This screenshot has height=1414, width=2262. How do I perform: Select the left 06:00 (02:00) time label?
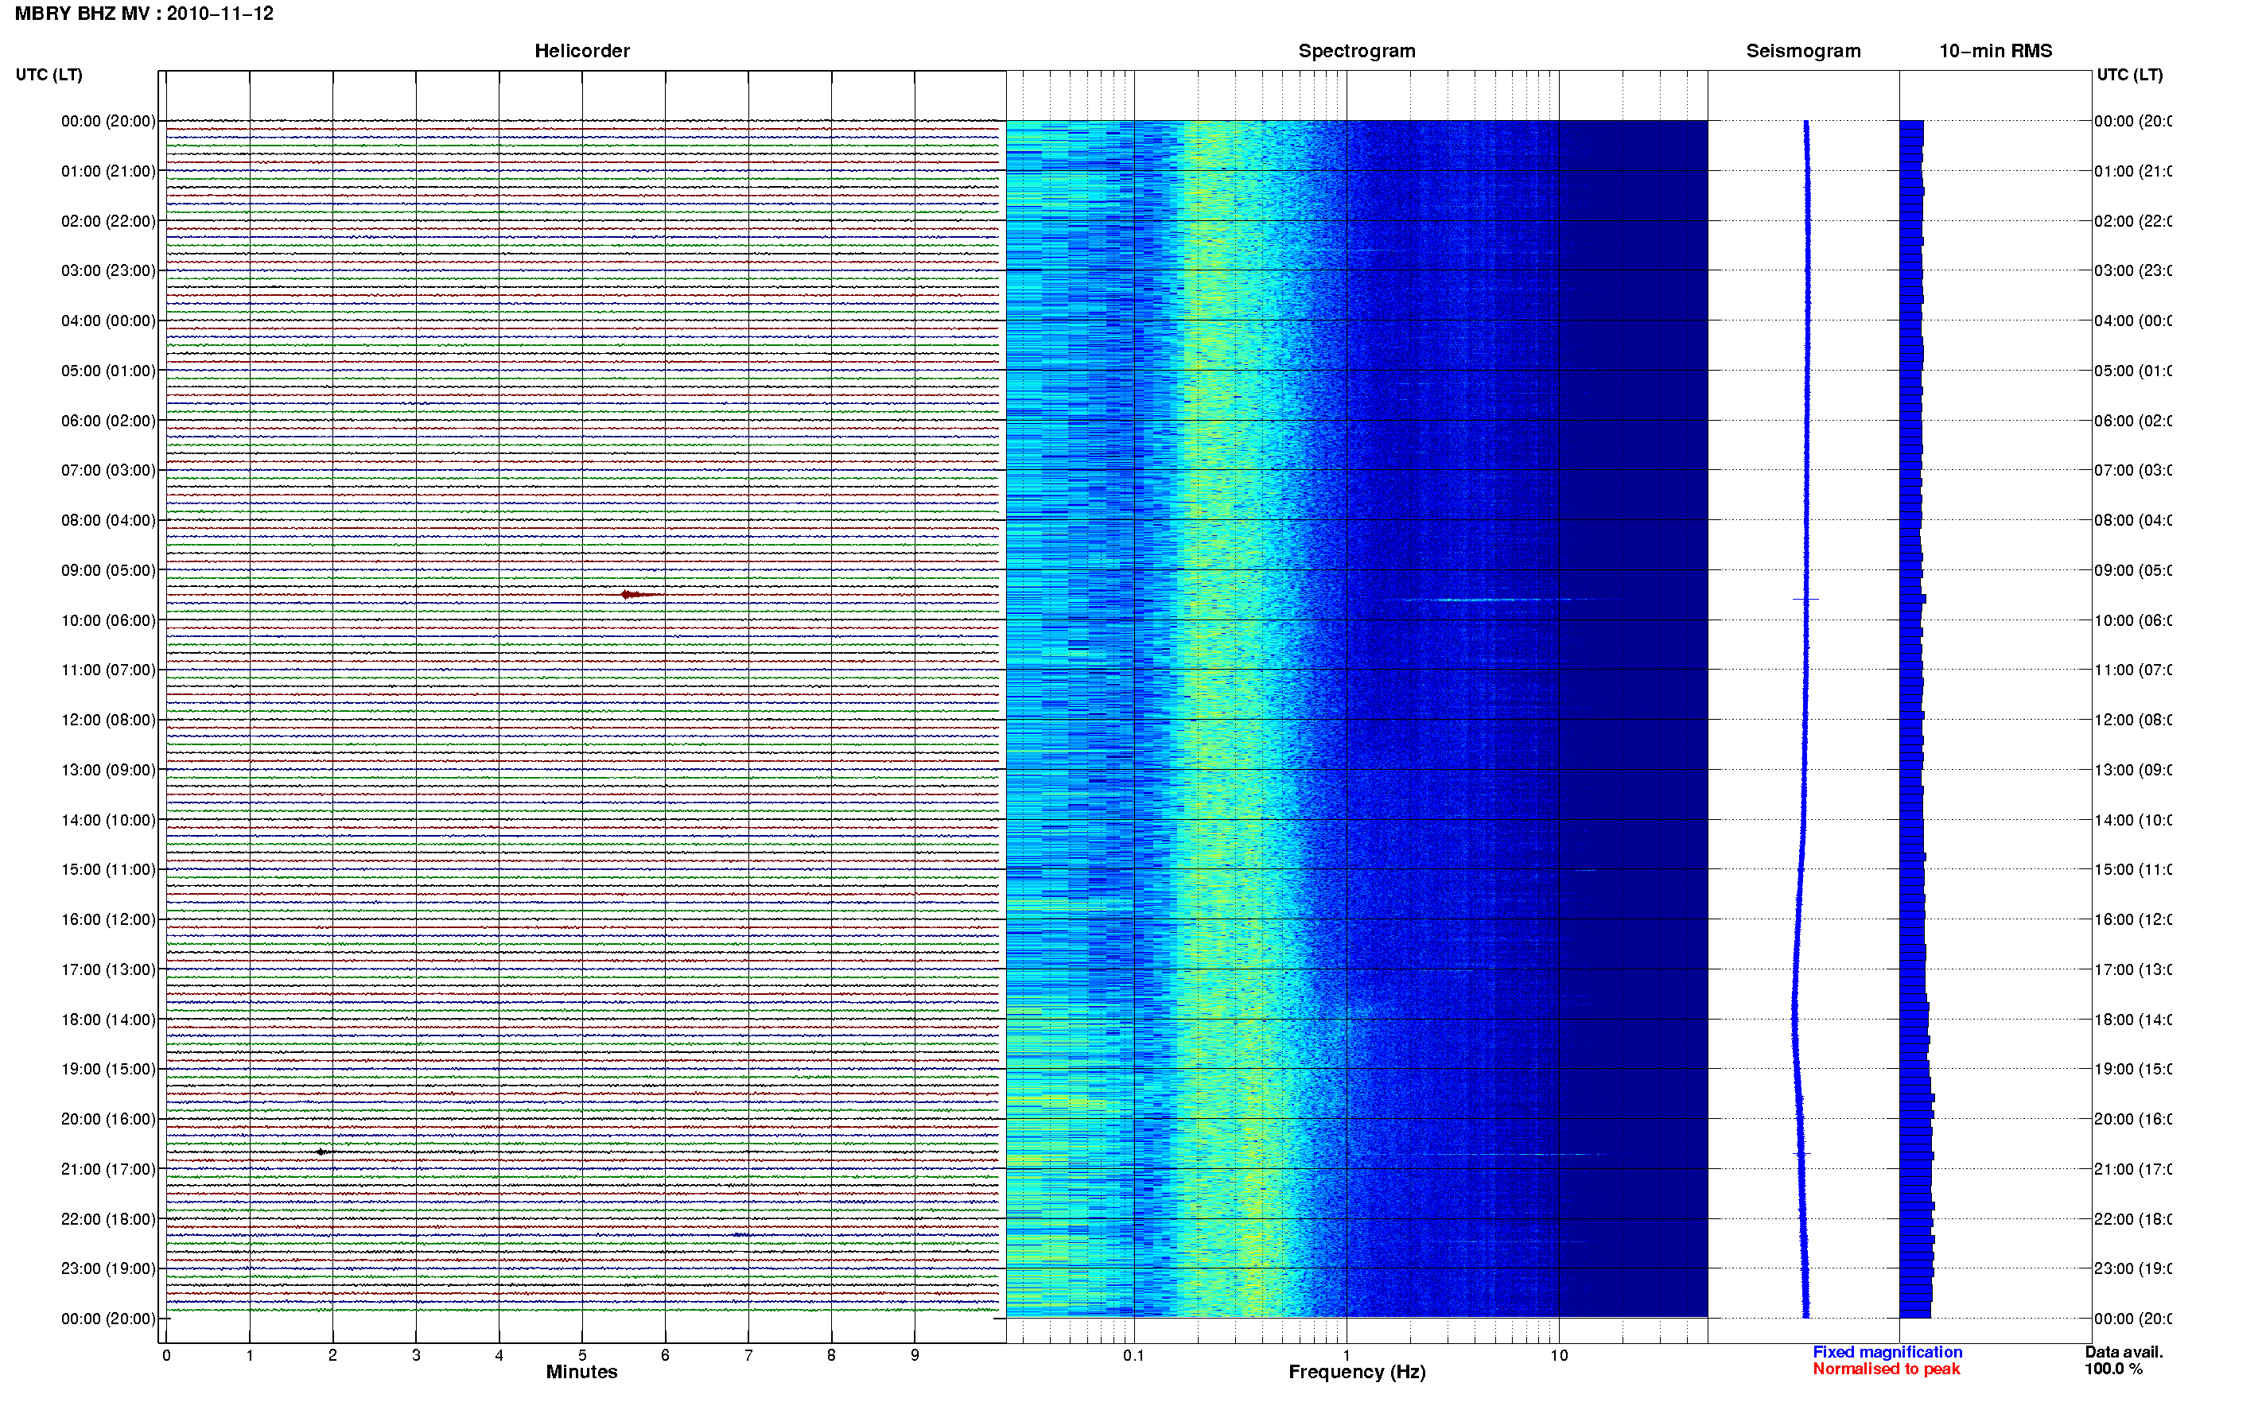tap(108, 421)
